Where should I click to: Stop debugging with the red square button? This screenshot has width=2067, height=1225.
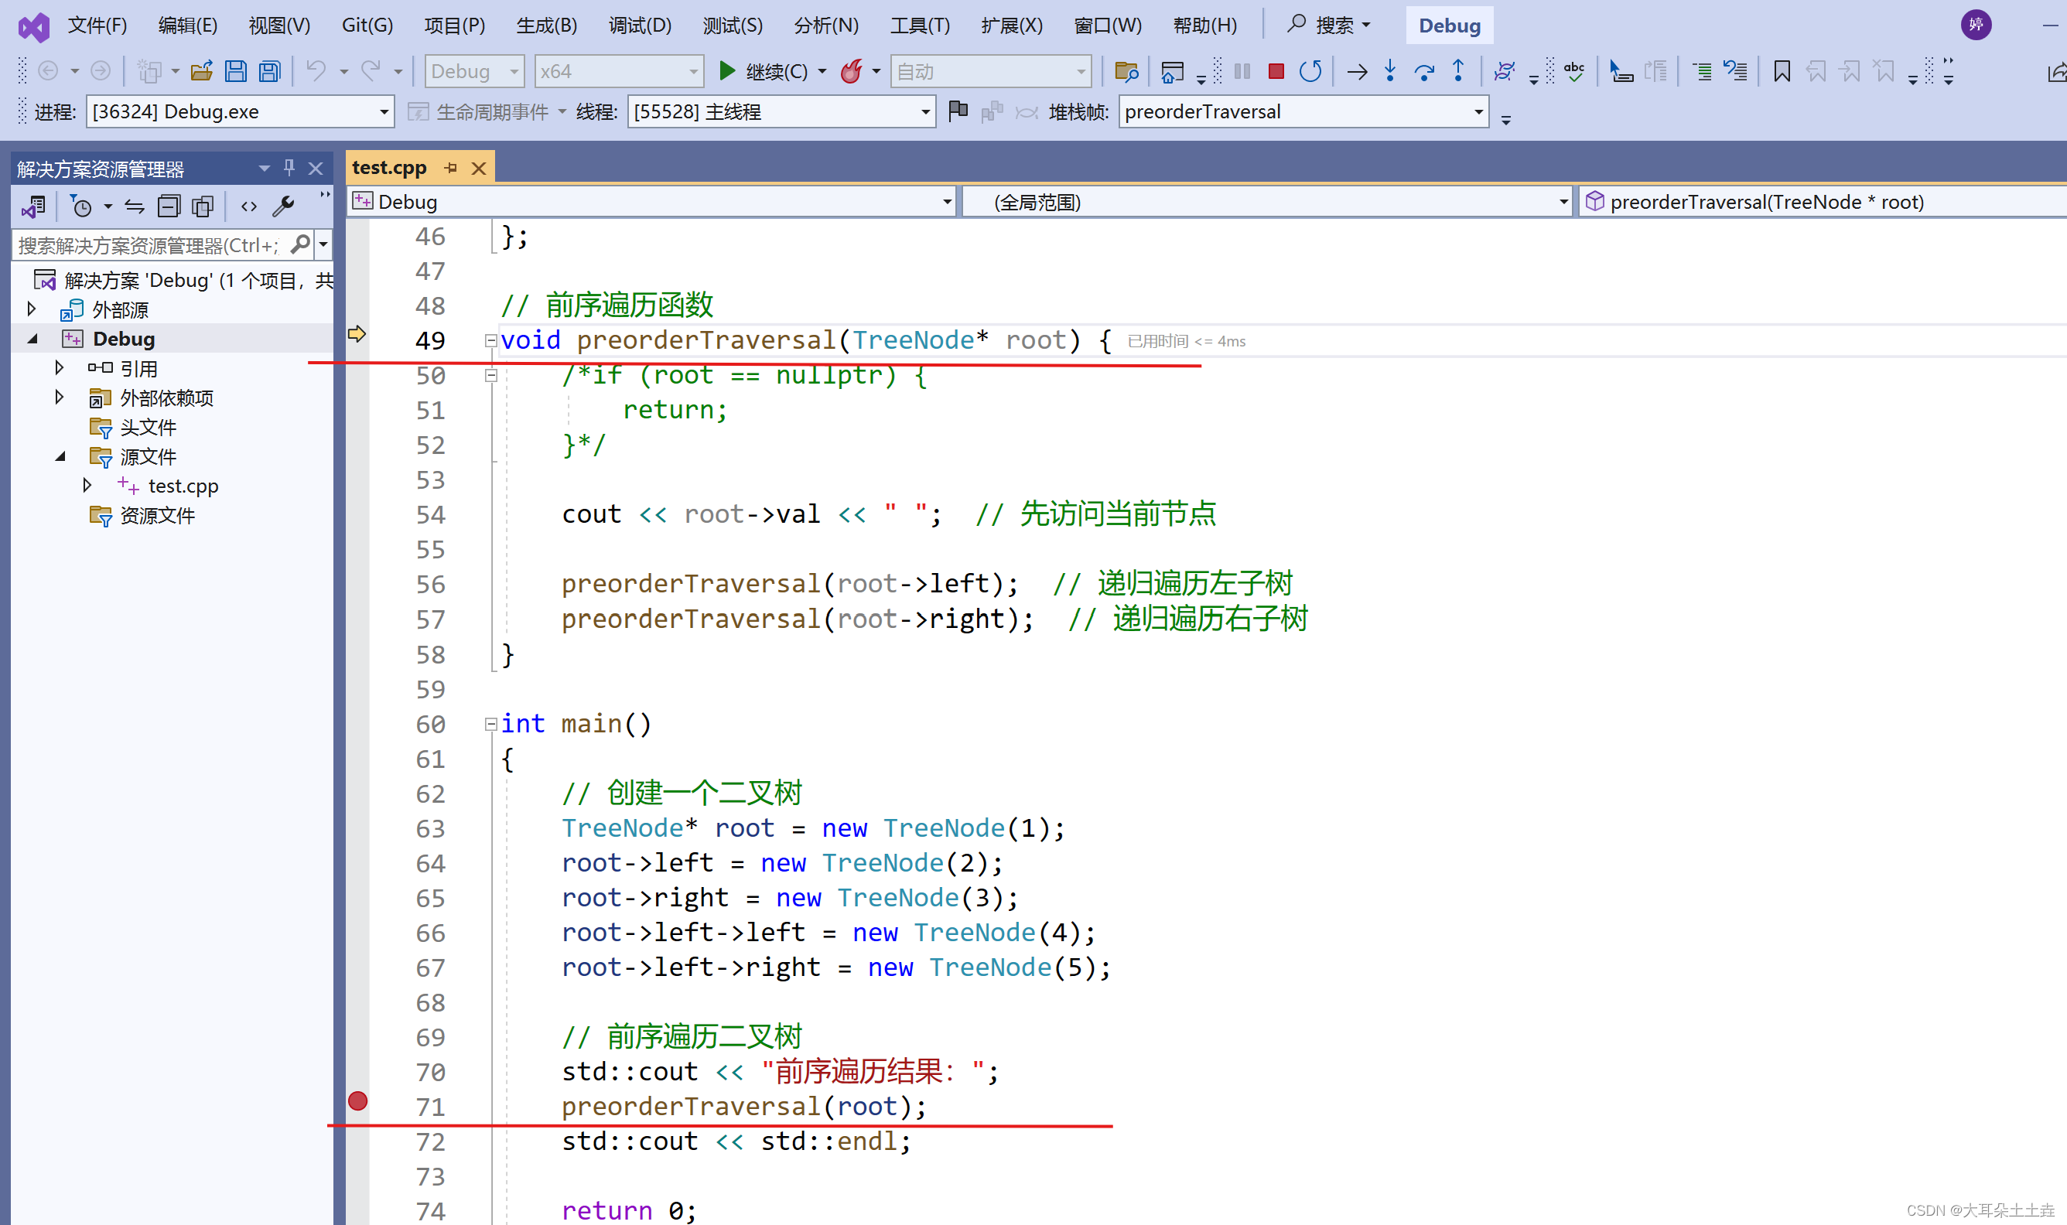[x=1276, y=72]
